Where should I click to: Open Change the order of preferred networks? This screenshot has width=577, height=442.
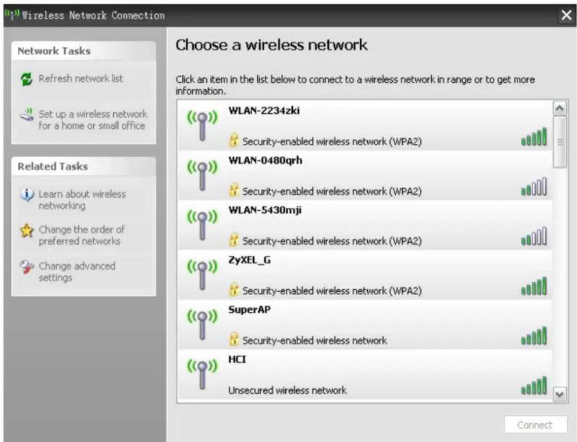81,235
